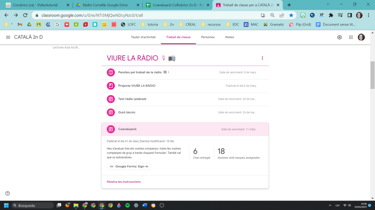Click the three-dot menu beside VIURE LA RÀDIO
Image resolution: width=375 pixels, height=210 pixels.
[262, 58]
